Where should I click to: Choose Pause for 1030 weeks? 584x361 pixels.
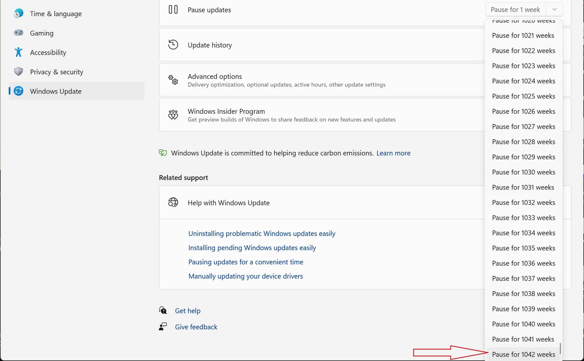pyautogui.click(x=523, y=172)
